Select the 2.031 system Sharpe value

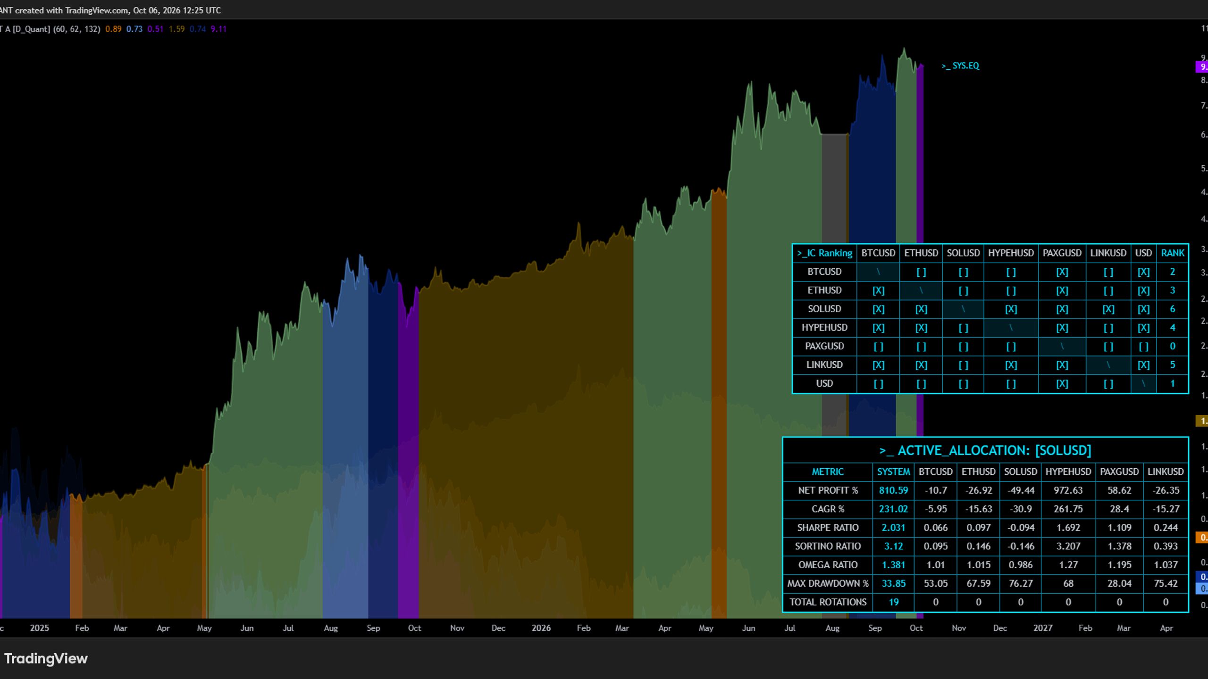tap(893, 528)
